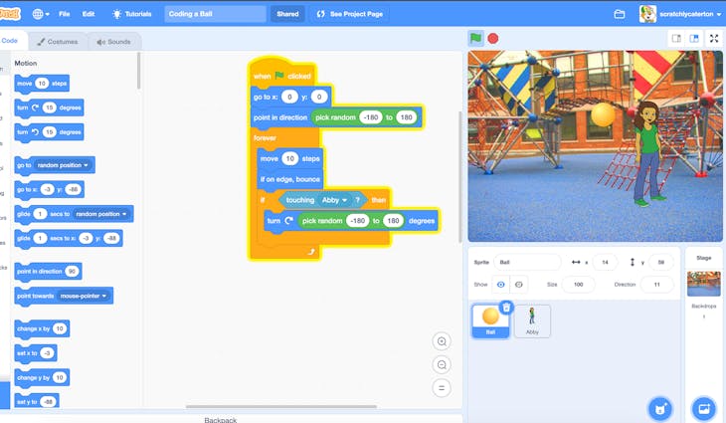
Task: Select the Stage backdrop thumbnail
Action: 704,284
